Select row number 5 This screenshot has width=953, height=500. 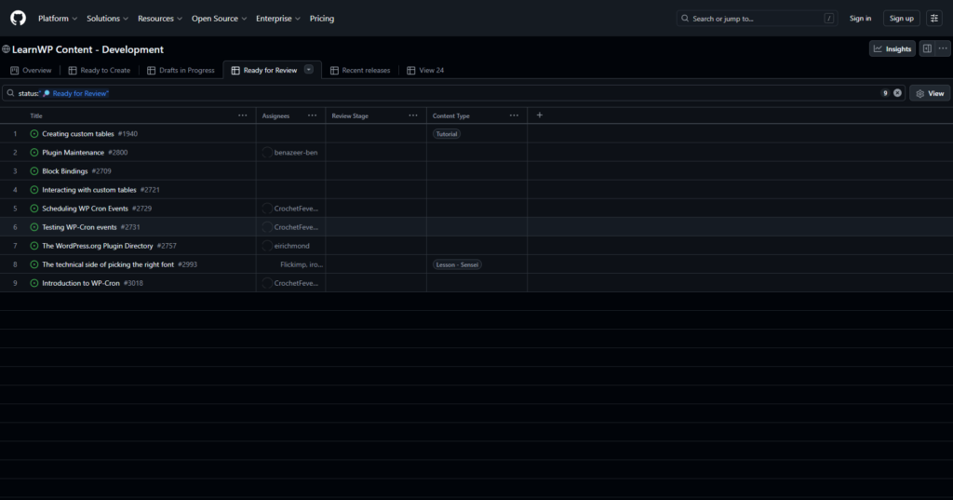pyautogui.click(x=15, y=209)
